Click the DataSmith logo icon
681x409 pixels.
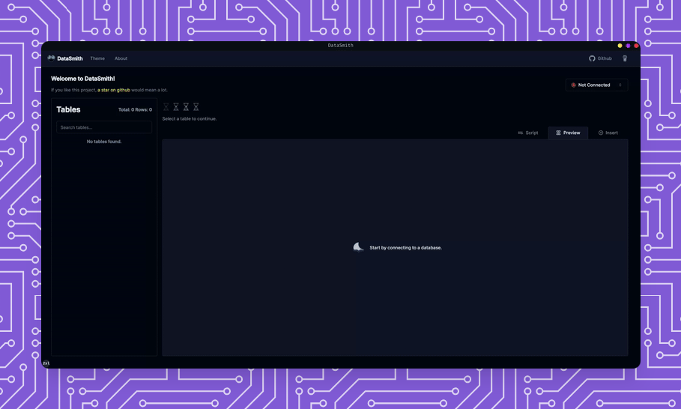(x=51, y=58)
